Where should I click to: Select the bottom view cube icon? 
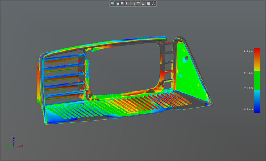coord(143,4)
